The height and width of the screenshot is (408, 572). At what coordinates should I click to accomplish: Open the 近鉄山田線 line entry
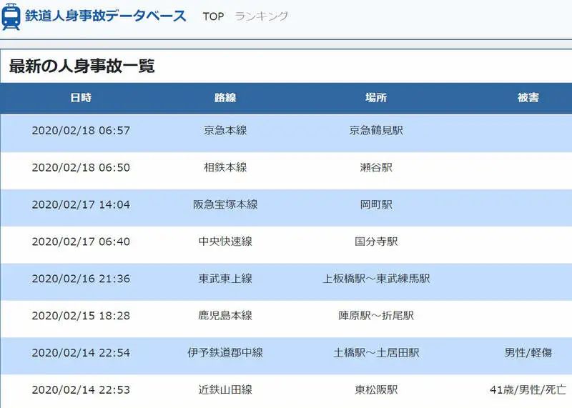click(225, 390)
